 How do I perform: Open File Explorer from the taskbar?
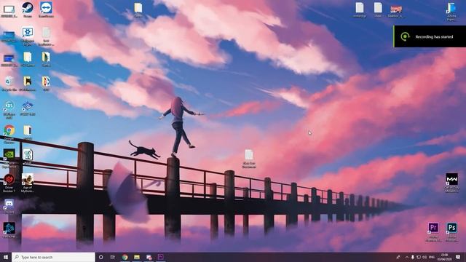(x=137, y=257)
